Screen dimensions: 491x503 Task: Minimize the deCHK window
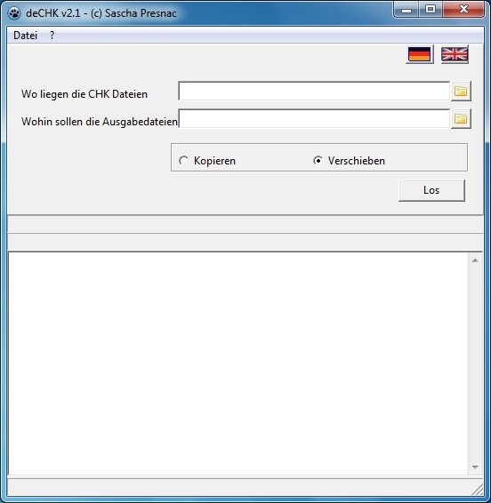click(406, 10)
